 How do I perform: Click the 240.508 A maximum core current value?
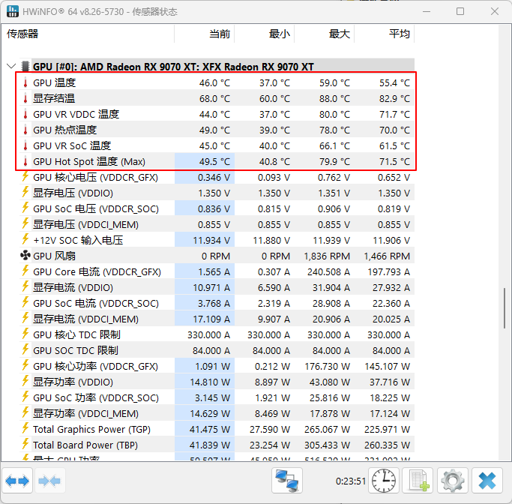[x=328, y=272]
